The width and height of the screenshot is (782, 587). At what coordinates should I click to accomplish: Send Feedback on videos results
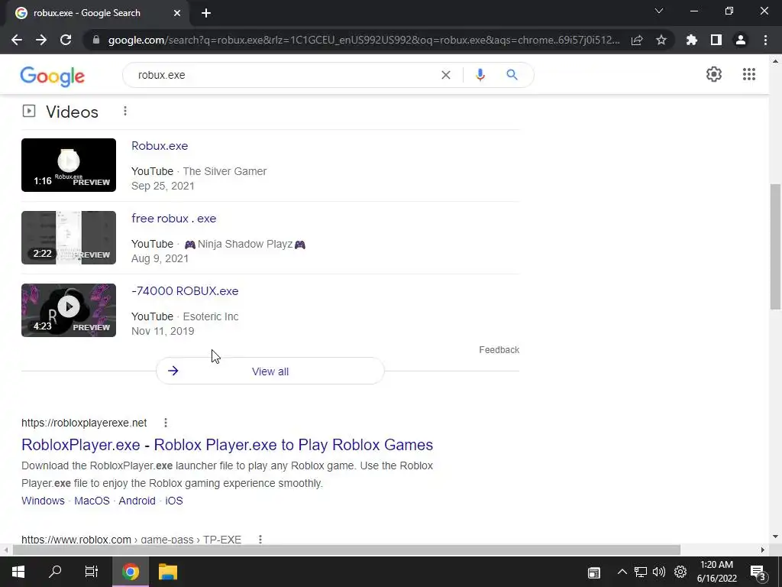(x=499, y=350)
